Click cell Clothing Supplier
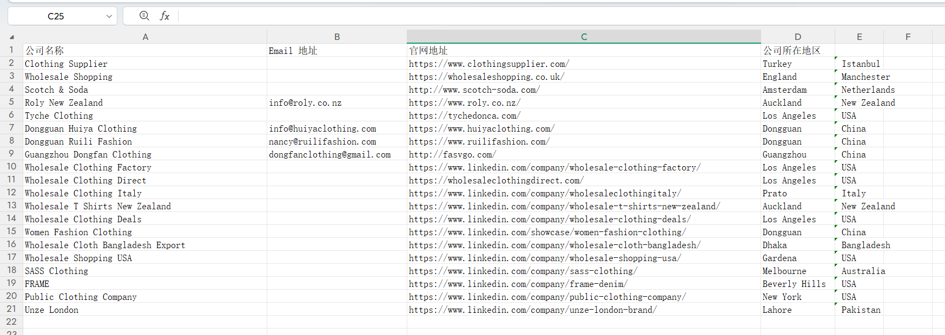The height and width of the screenshot is (335, 945). [145, 64]
